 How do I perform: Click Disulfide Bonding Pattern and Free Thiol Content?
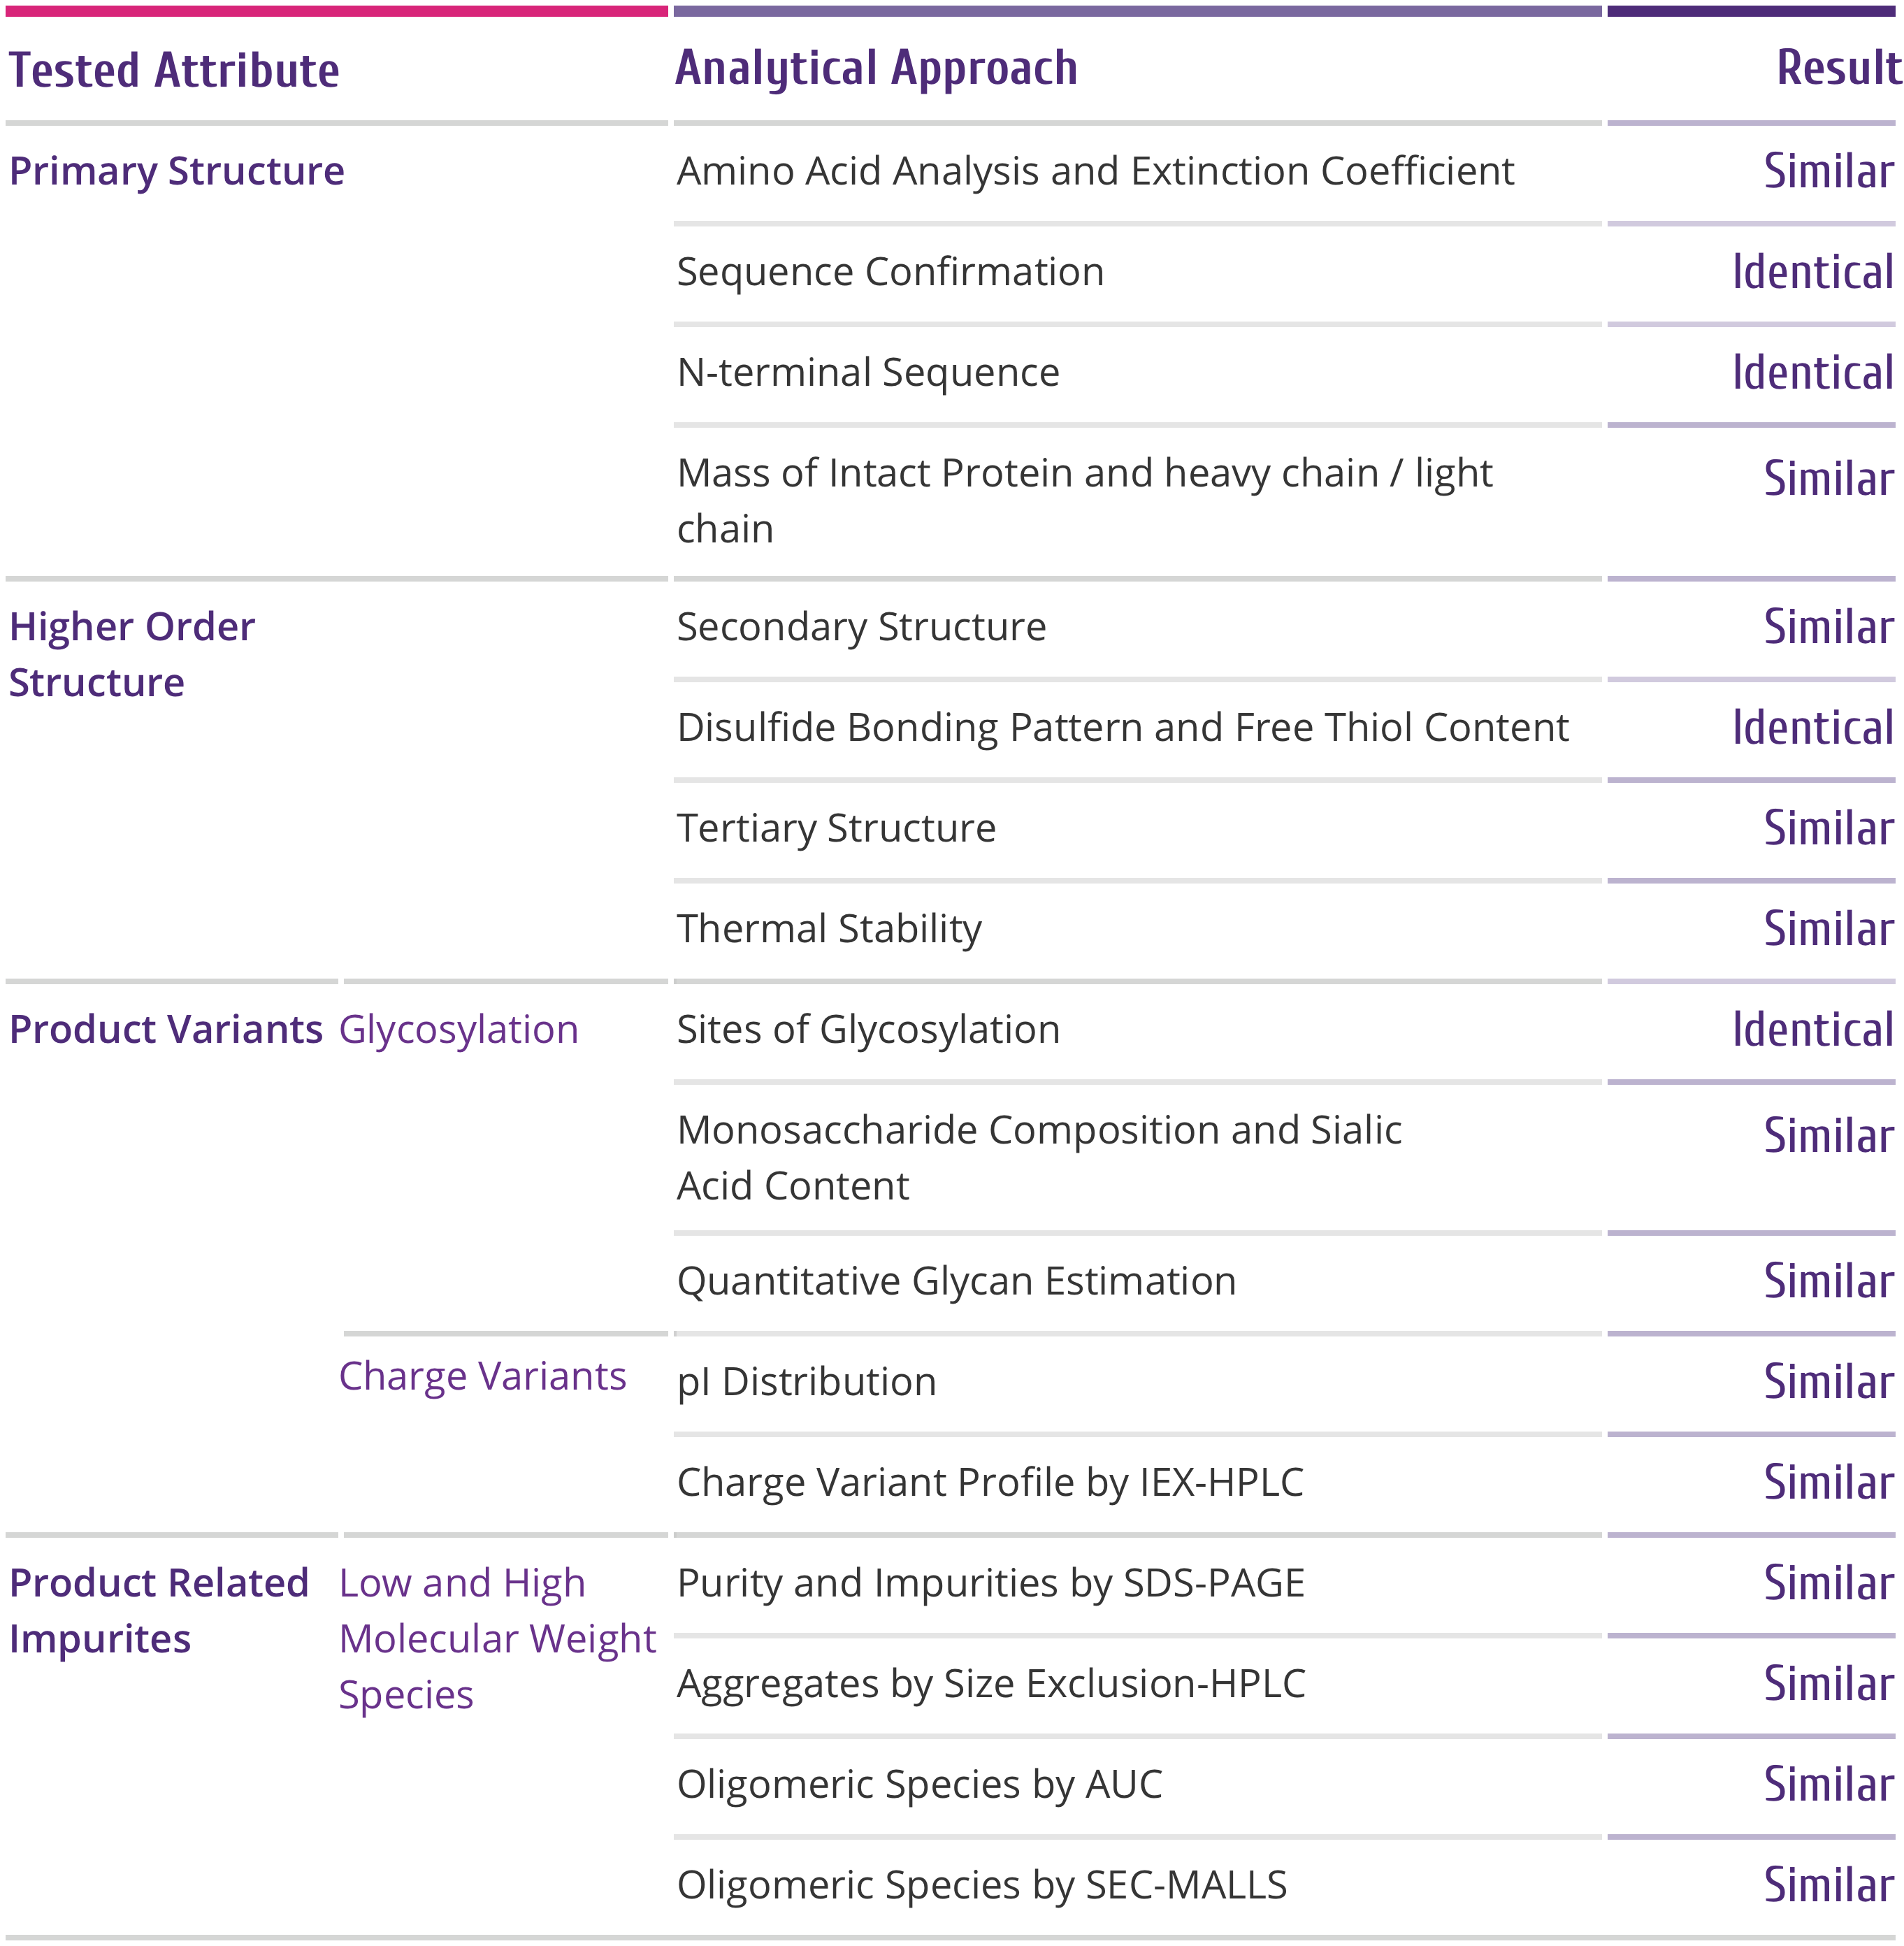point(1122,727)
